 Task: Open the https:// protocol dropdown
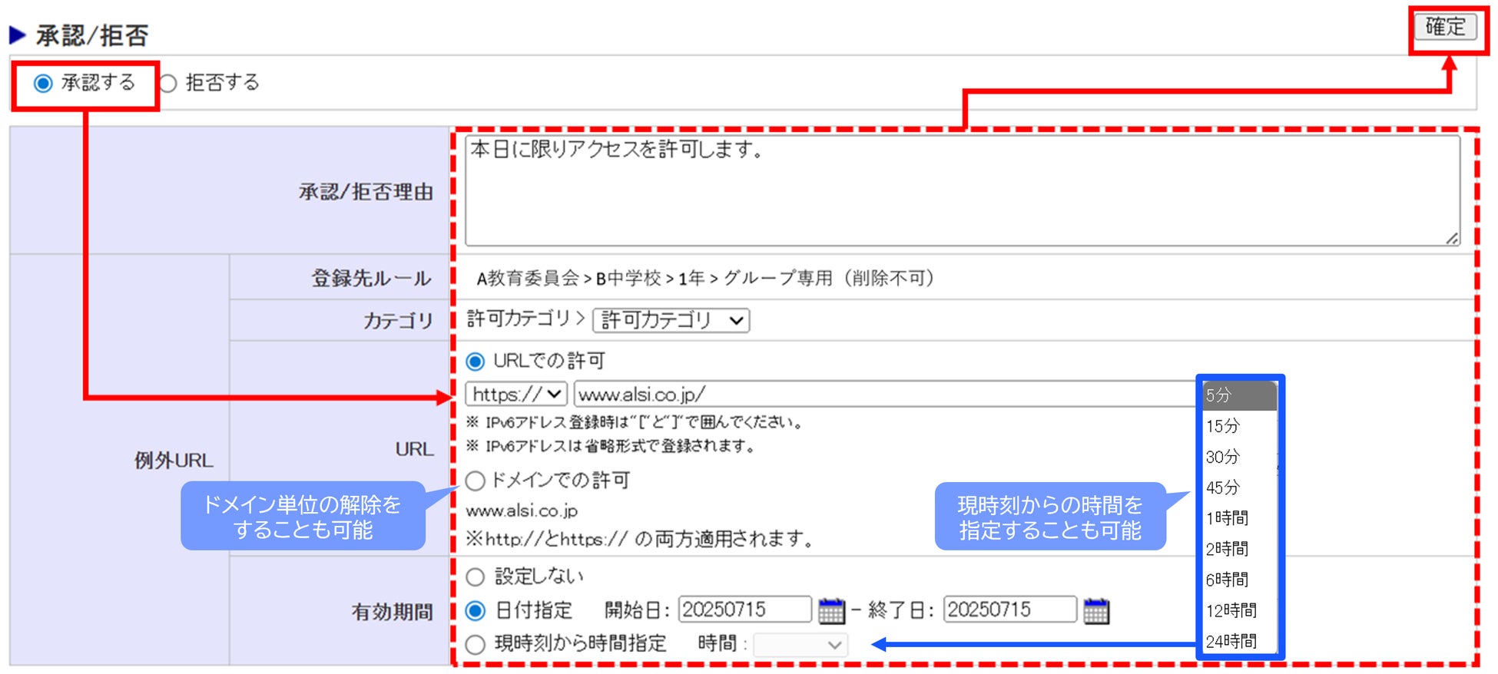[x=516, y=395]
